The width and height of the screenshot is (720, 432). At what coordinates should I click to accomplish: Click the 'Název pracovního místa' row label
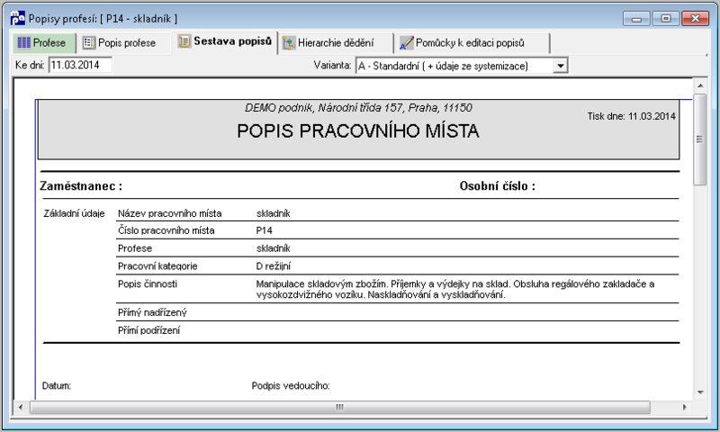point(169,213)
